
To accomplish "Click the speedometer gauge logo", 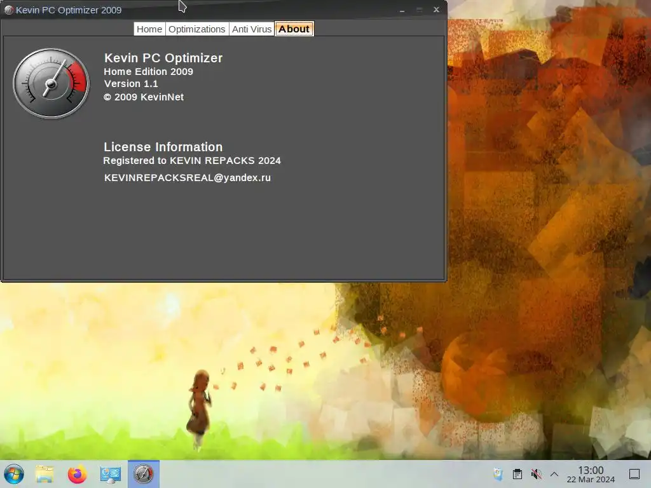I will [x=51, y=84].
